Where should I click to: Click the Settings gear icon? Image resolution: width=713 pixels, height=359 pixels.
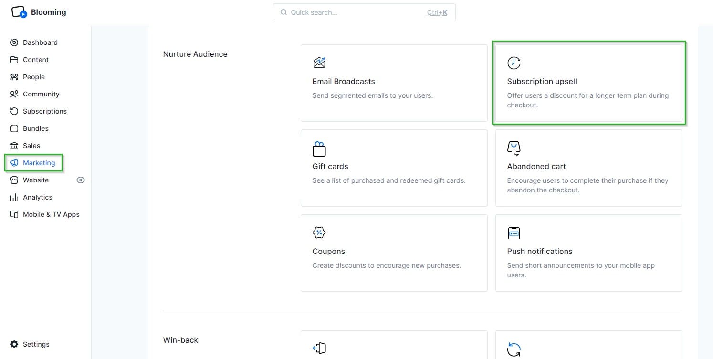(14, 344)
